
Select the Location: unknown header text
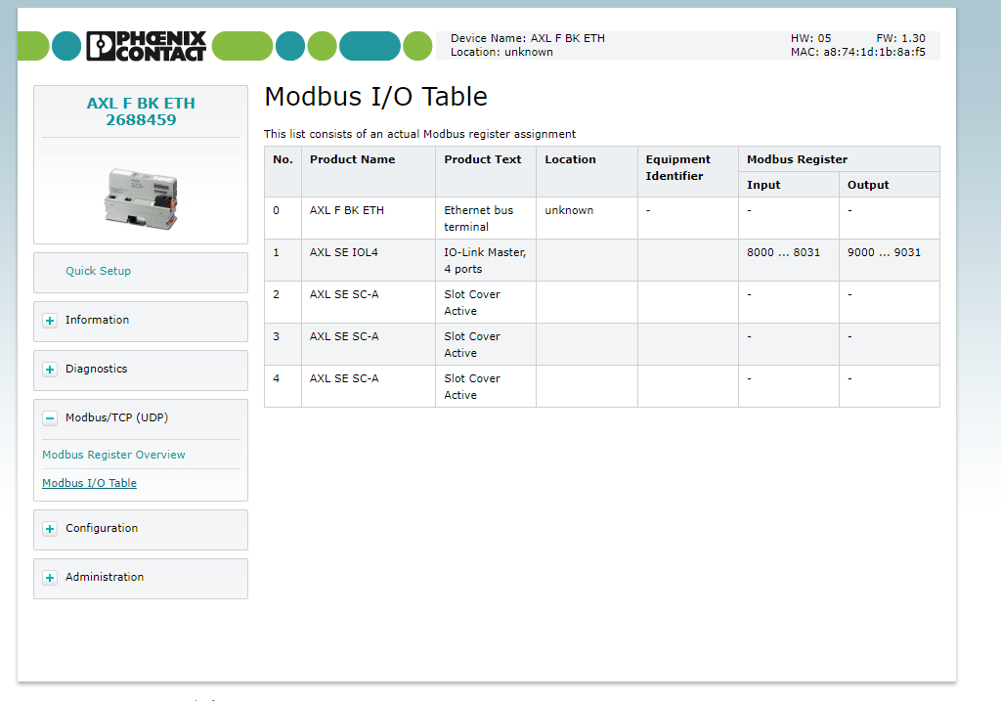501,52
